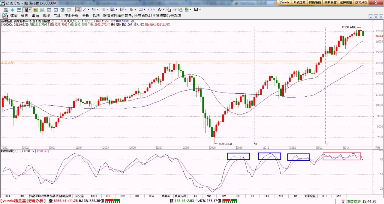Open dropdown arrow beside the save icon
Viewport: 384px width, 204px height.
[x=200, y=10]
